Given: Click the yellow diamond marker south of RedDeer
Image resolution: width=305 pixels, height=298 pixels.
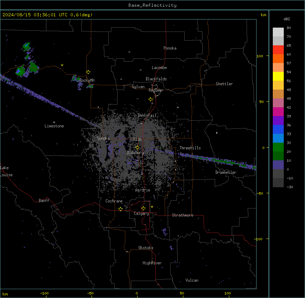Looking at the screenshot, I should coord(150,99).
